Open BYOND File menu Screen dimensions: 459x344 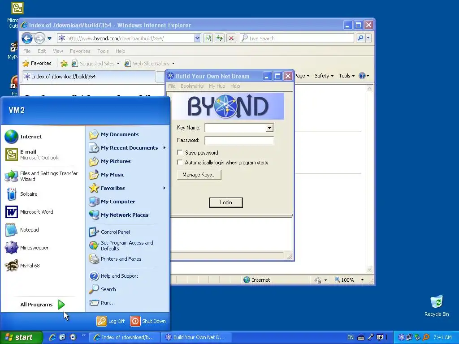tap(172, 86)
